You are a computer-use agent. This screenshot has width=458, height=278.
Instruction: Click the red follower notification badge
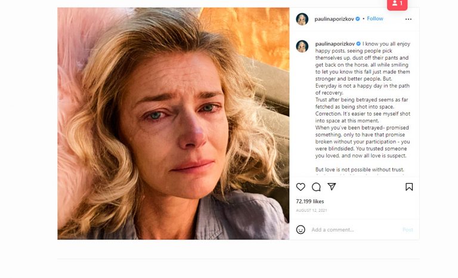click(397, 4)
